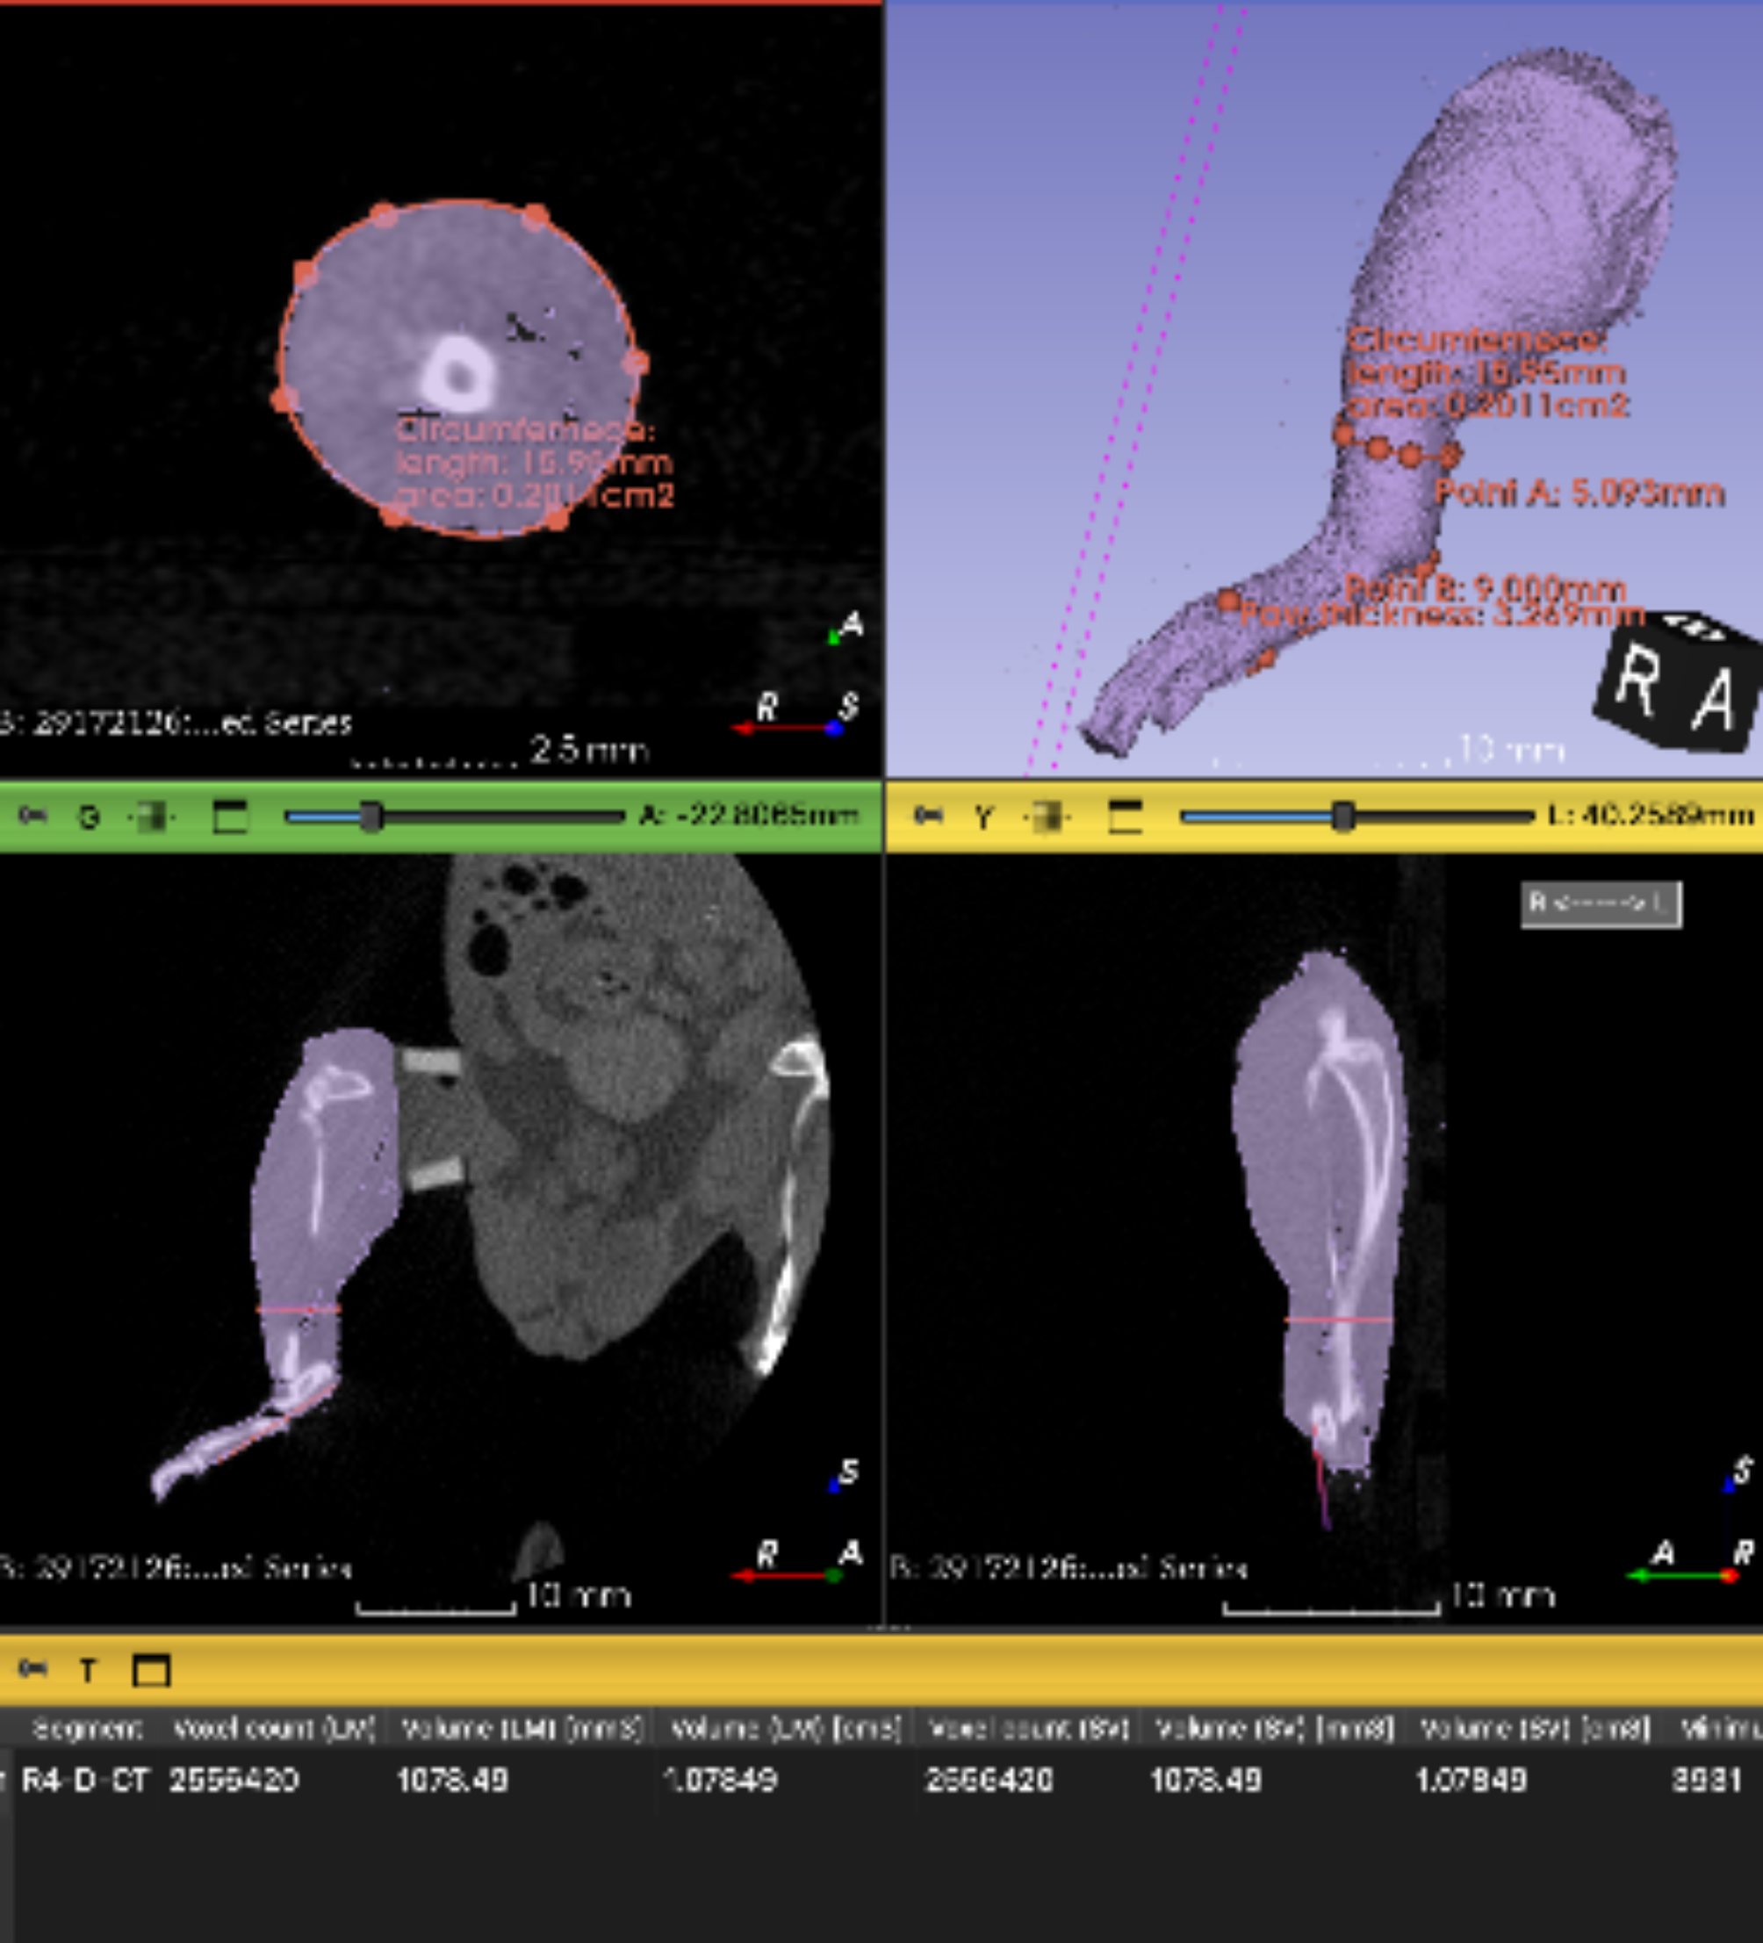Sort by Voxel count (LM) column header
1763x1943 pixels.
pos(274,1729)
